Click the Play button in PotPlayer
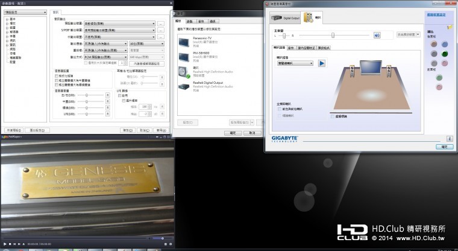The height and width of the screenshot is (251, 458). click(5, 244)
